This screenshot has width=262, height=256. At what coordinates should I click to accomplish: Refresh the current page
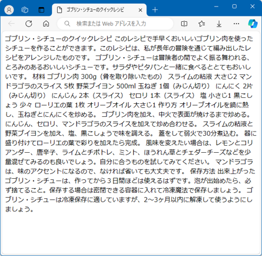pos(29,24)
